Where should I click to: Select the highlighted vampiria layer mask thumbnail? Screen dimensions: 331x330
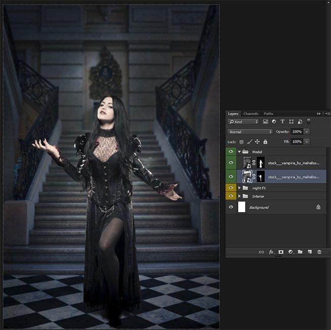[x=261, y=176]
